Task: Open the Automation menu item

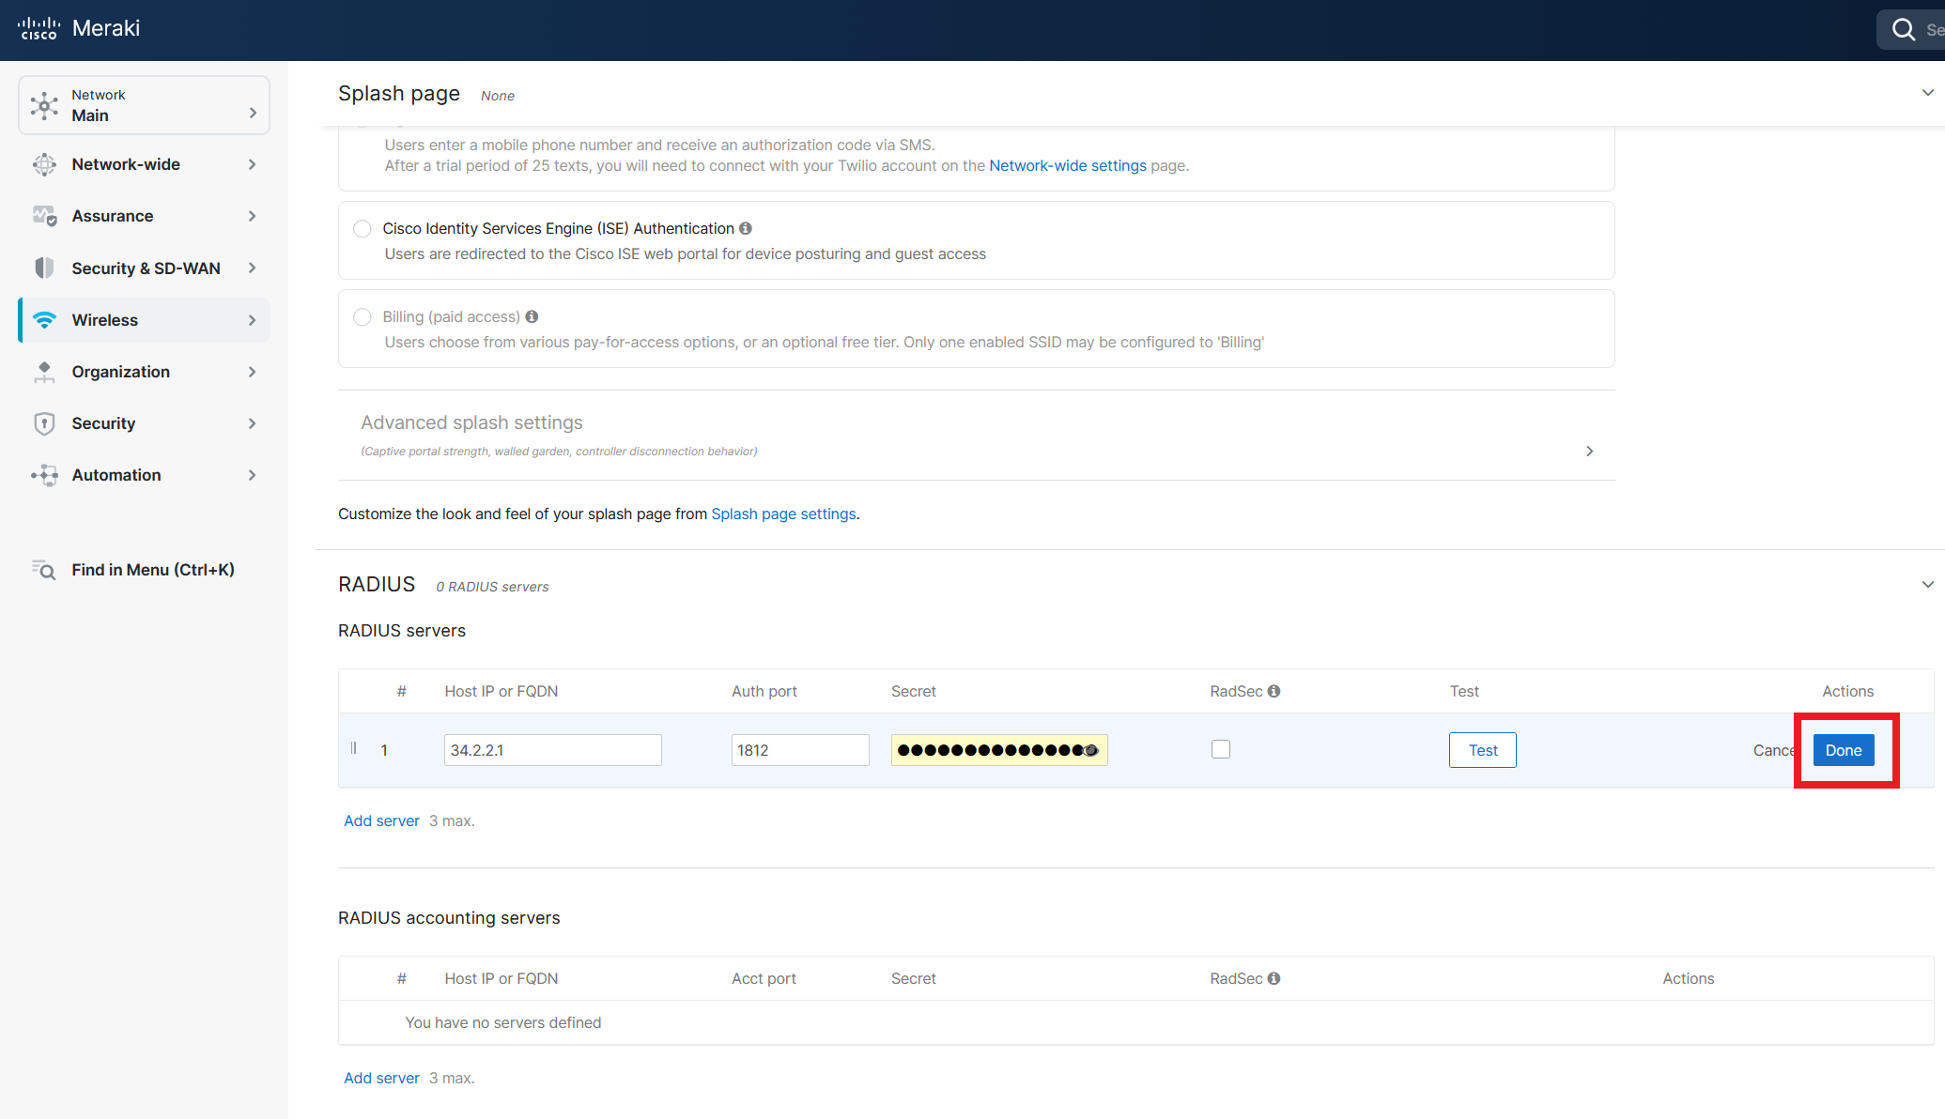Action: [x=144, y=475]
